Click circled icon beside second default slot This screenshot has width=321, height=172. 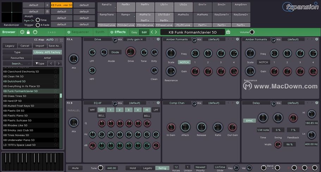click(47, 12)
